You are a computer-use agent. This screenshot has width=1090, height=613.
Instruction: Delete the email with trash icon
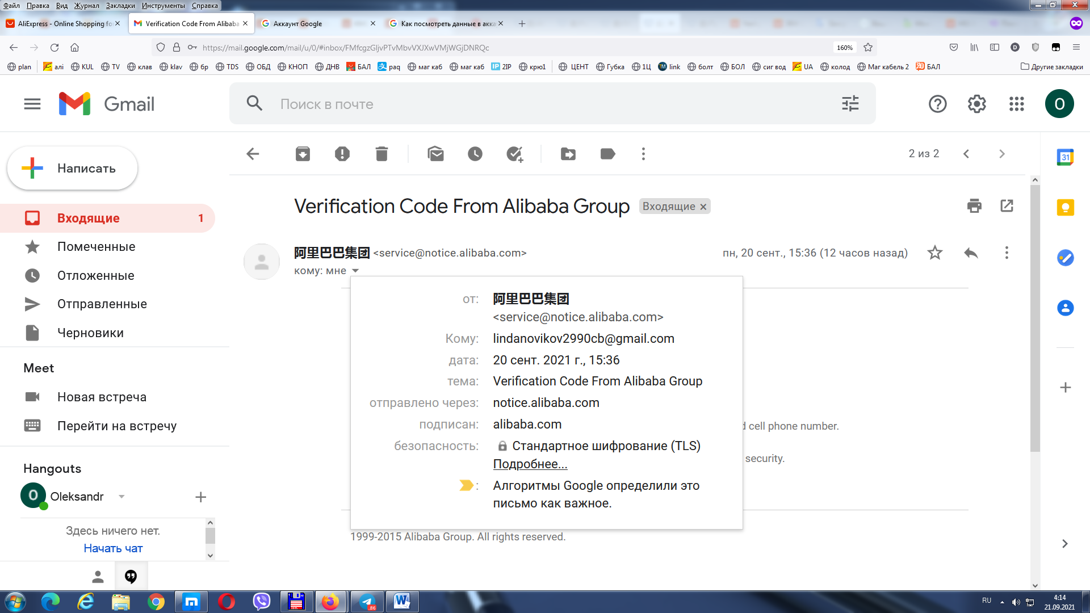pyautogui.click(x=381, y=154)
